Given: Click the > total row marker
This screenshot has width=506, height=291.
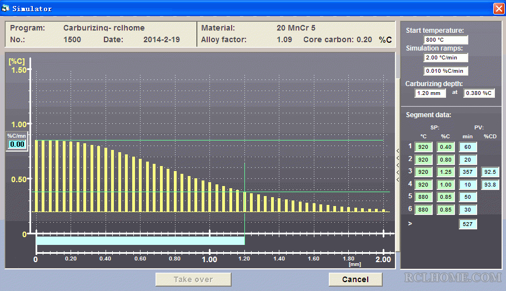Looking at the screenshot, I should (410, 223).
